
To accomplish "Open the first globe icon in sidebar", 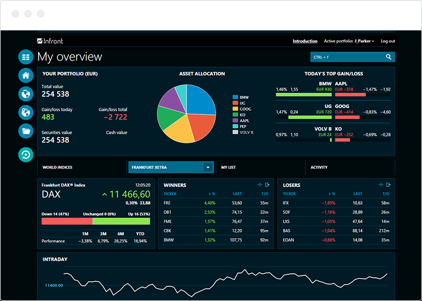I will coord(26,94).
